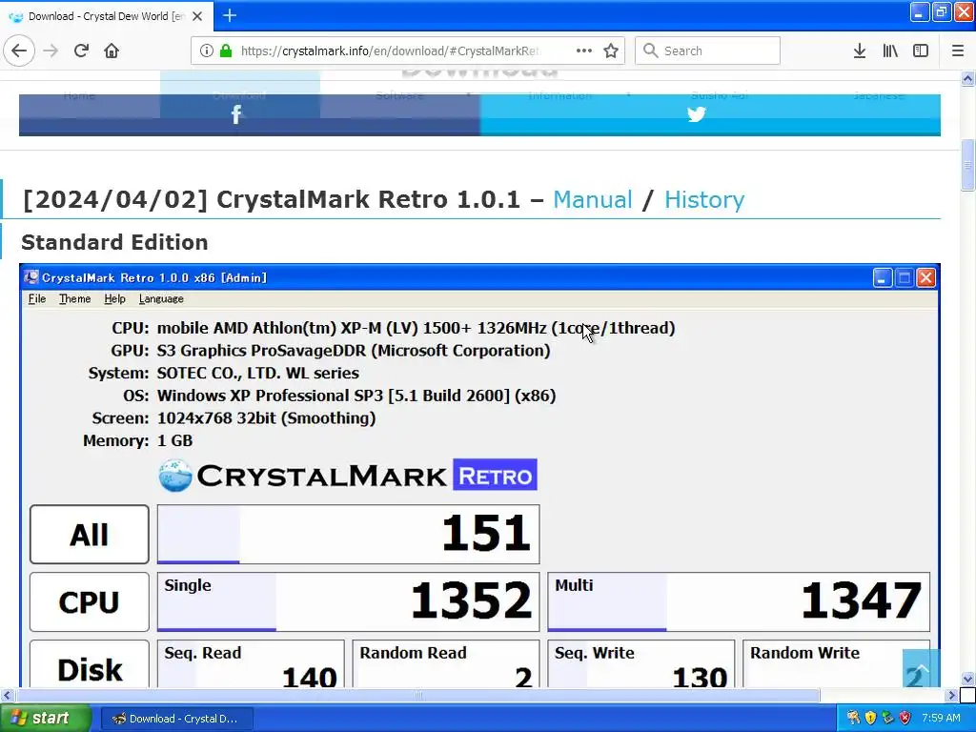Click the 7:59 AM taskbar clock
Viewport: 976px width, 732px height.
coord(941,718)
